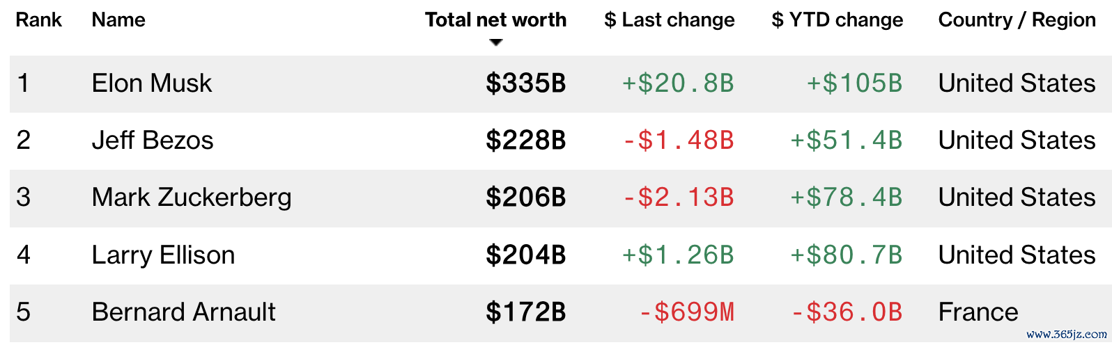The image size is (1112, 345).
Task: Select France in the country column
Action: coord(978,312)
